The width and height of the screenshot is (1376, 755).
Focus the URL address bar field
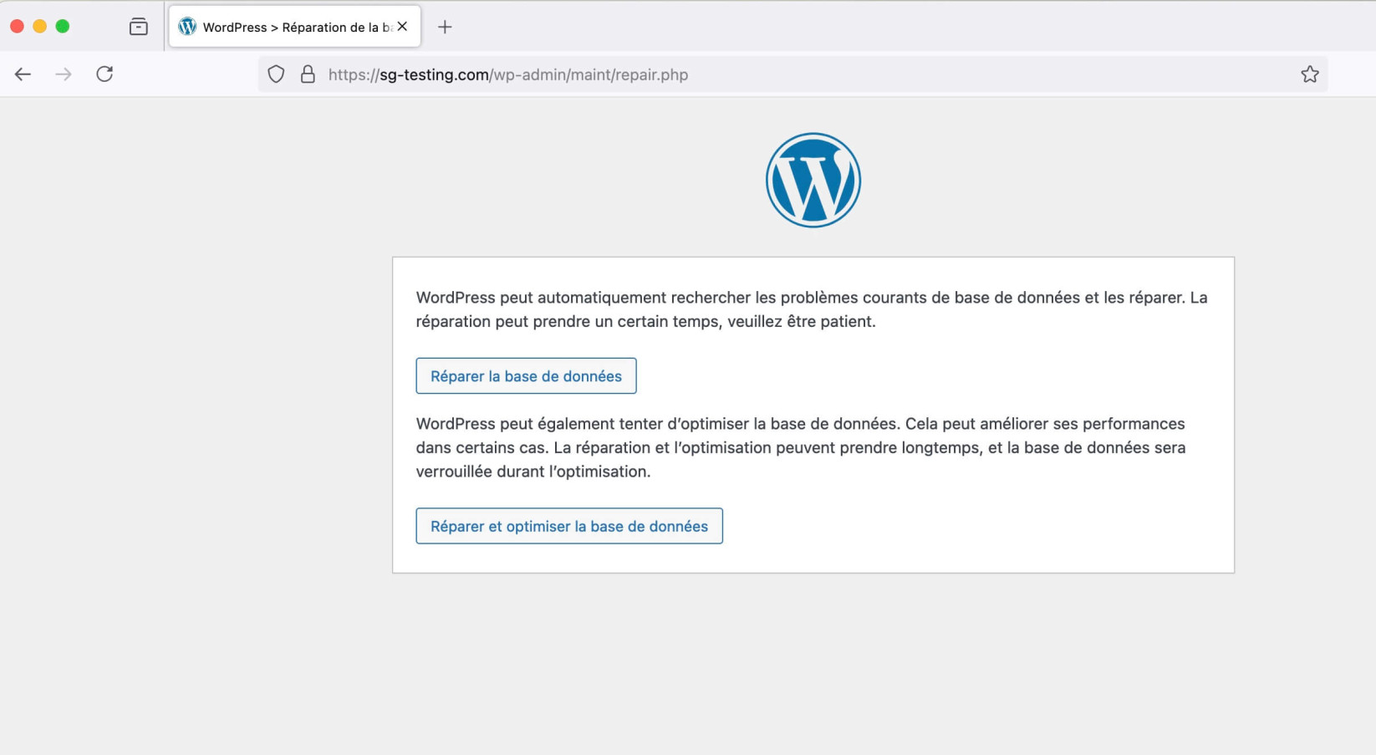792,74
